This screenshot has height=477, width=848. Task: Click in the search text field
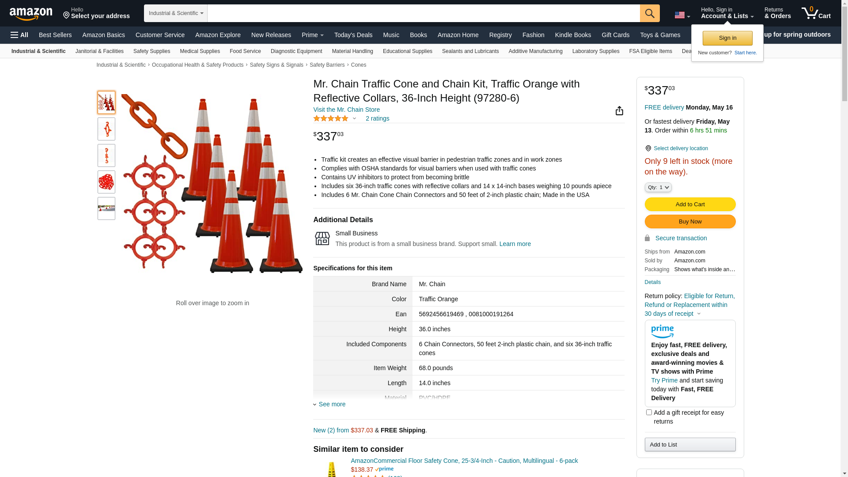coord(423,13)
